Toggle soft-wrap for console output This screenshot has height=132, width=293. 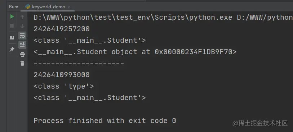coord(22,35)
